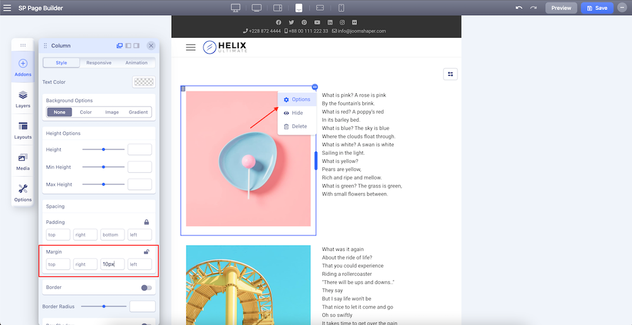Screen dimensions: 632x325
Task: Open the Facebook social icon link
Action: coord(278,22)
